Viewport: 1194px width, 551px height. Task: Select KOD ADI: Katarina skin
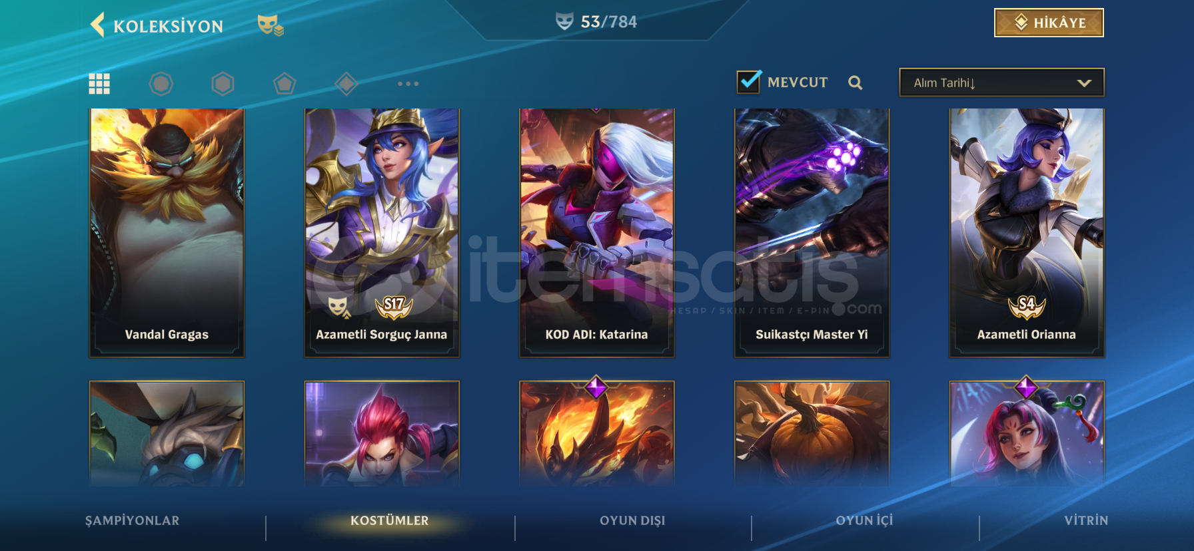597,233
